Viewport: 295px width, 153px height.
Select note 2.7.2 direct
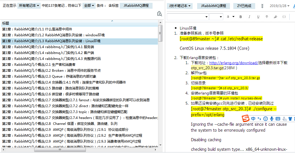79,106
